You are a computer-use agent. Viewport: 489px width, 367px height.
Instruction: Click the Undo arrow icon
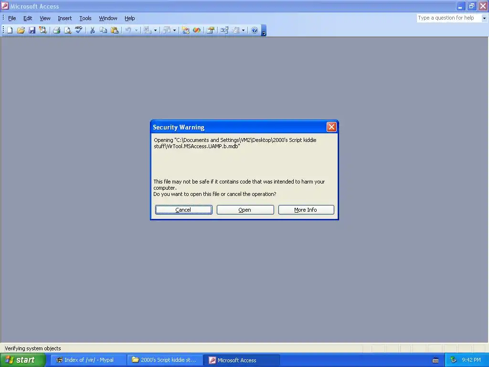(128, 30)
